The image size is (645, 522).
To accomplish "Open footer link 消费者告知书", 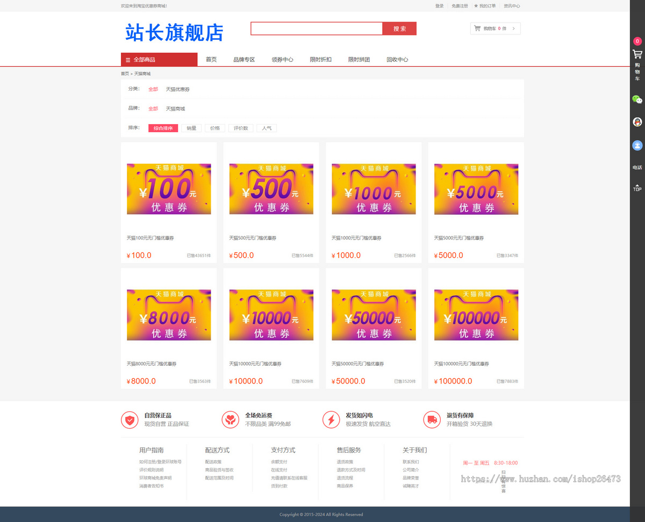I will pos(152,486).
